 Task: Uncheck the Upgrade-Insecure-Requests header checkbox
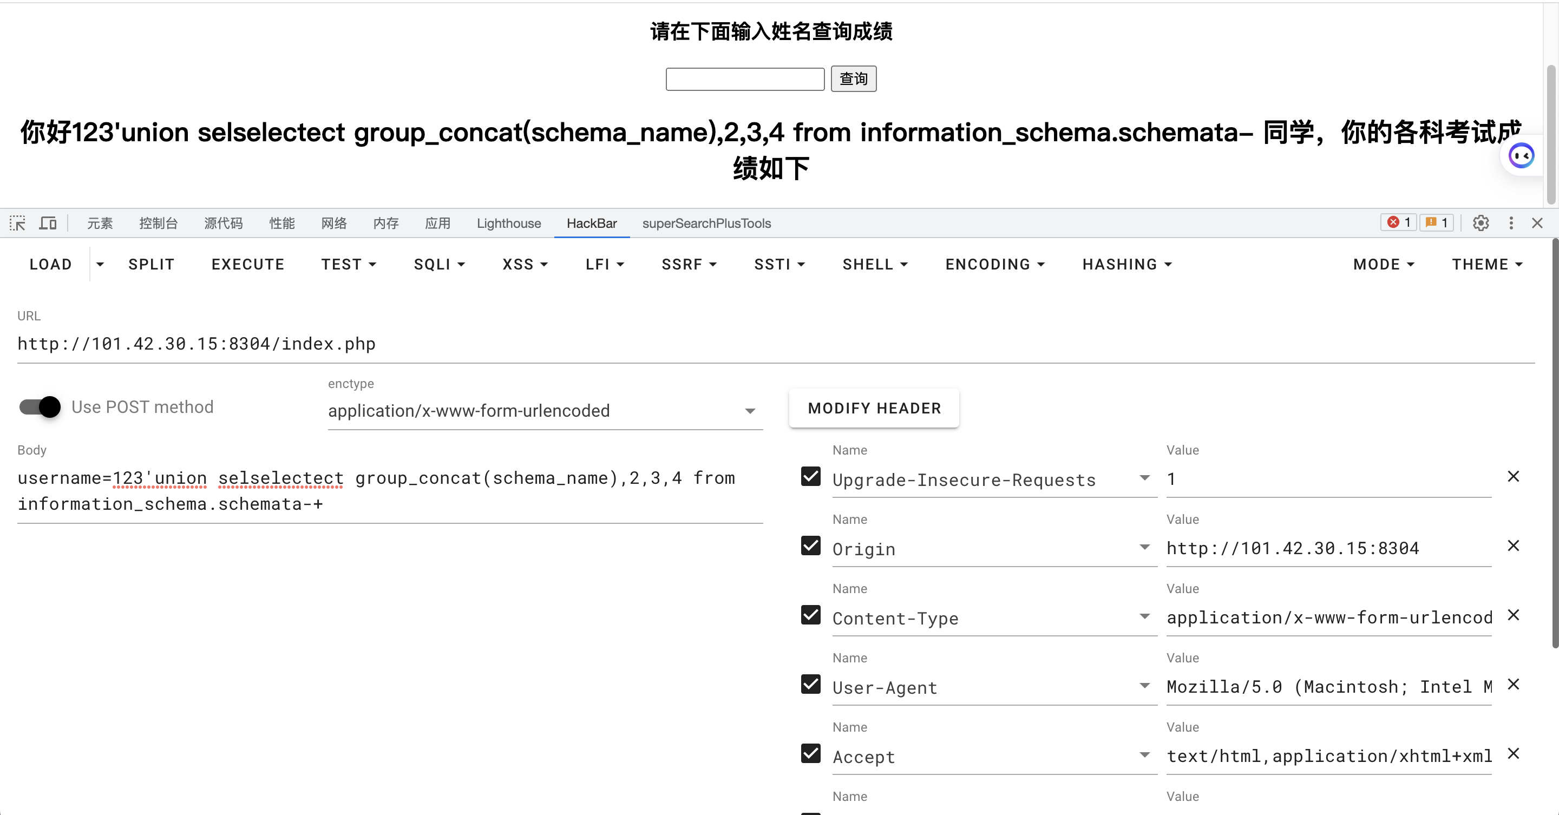[x=811, y=477]
